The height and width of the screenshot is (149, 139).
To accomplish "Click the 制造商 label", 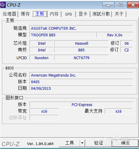I will click(20, 28).
